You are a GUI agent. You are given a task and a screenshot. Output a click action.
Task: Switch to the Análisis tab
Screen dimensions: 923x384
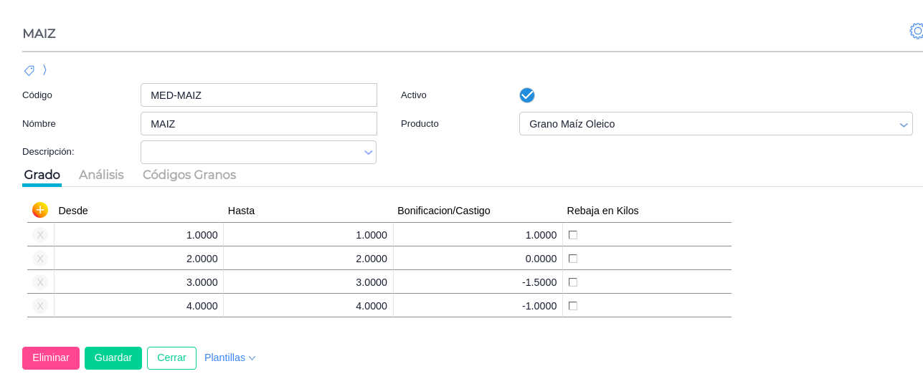(101, 175)
